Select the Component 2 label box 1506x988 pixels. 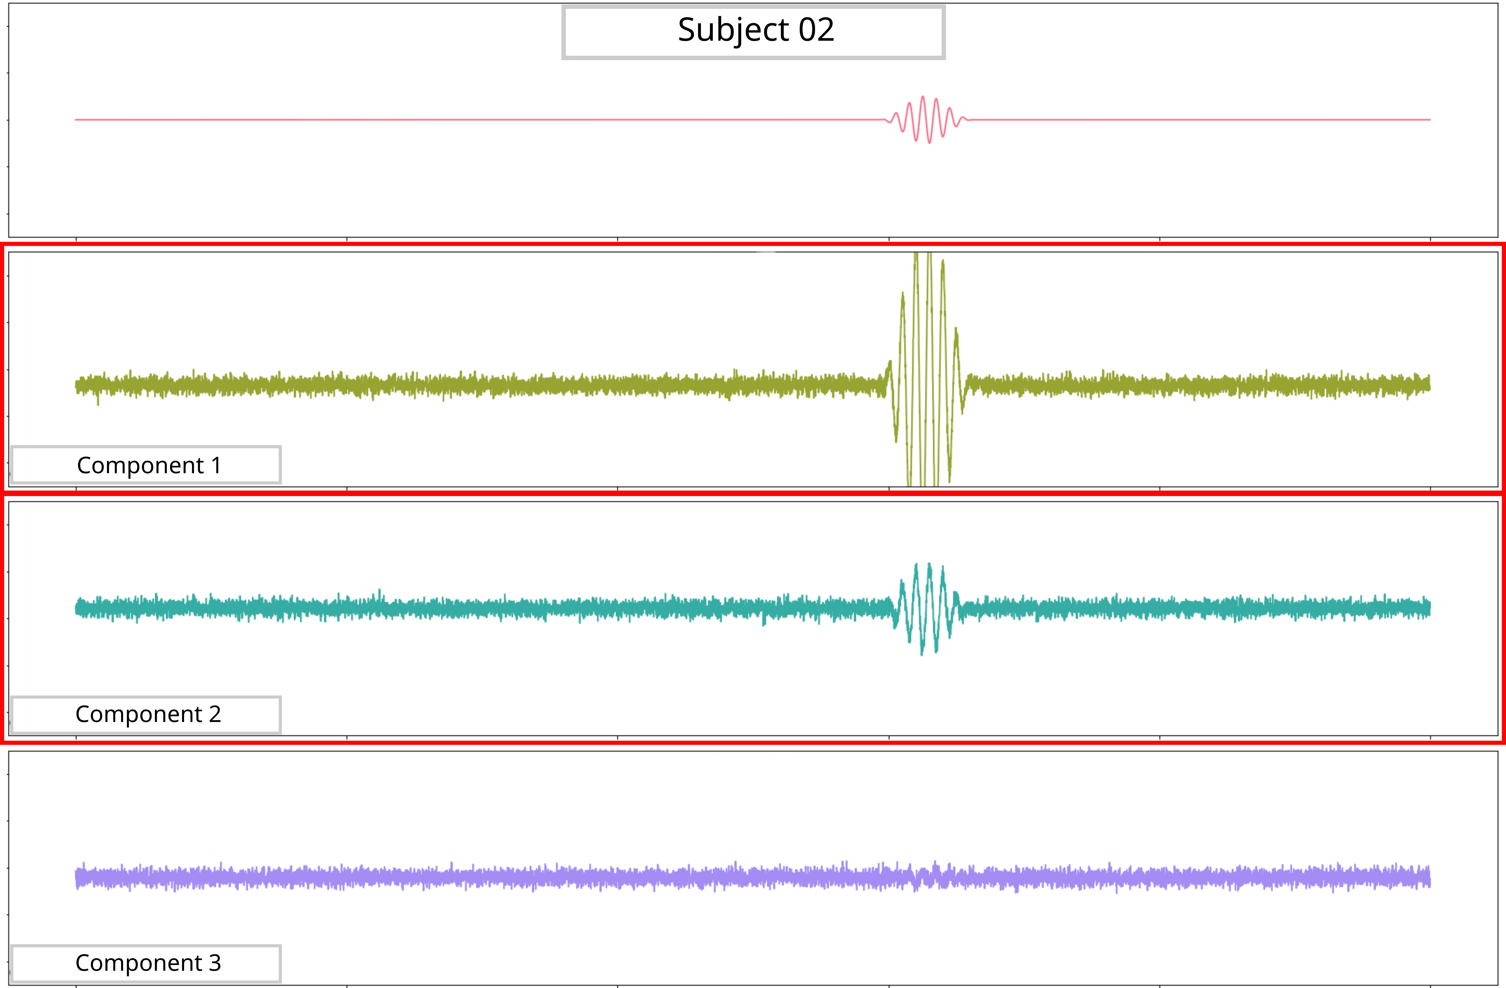(146, 715)
